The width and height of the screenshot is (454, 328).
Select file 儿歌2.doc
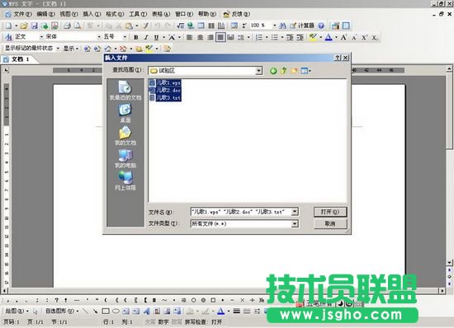coord(165,90)
